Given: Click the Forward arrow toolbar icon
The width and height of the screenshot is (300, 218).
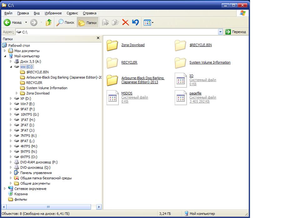Looking at the screenshot, I should [x=34, y=22].
